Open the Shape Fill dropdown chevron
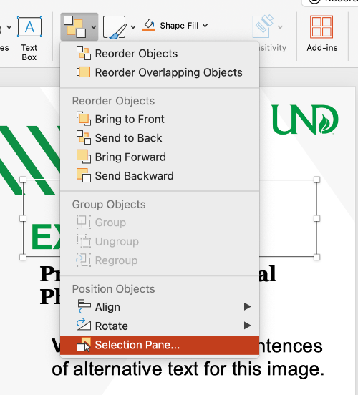Image resolution: width=358 pixels, height=395 pixels. [x=205, y=26]
